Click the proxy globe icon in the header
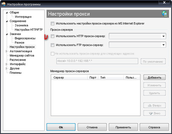 pos(165,14)
